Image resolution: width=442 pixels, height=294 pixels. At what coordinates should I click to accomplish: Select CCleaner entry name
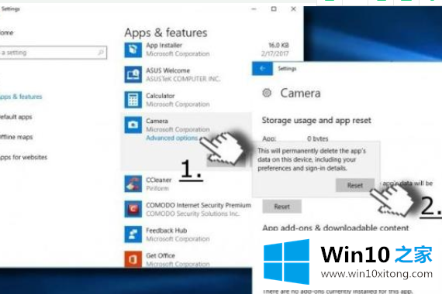click(x=159, y=179)
